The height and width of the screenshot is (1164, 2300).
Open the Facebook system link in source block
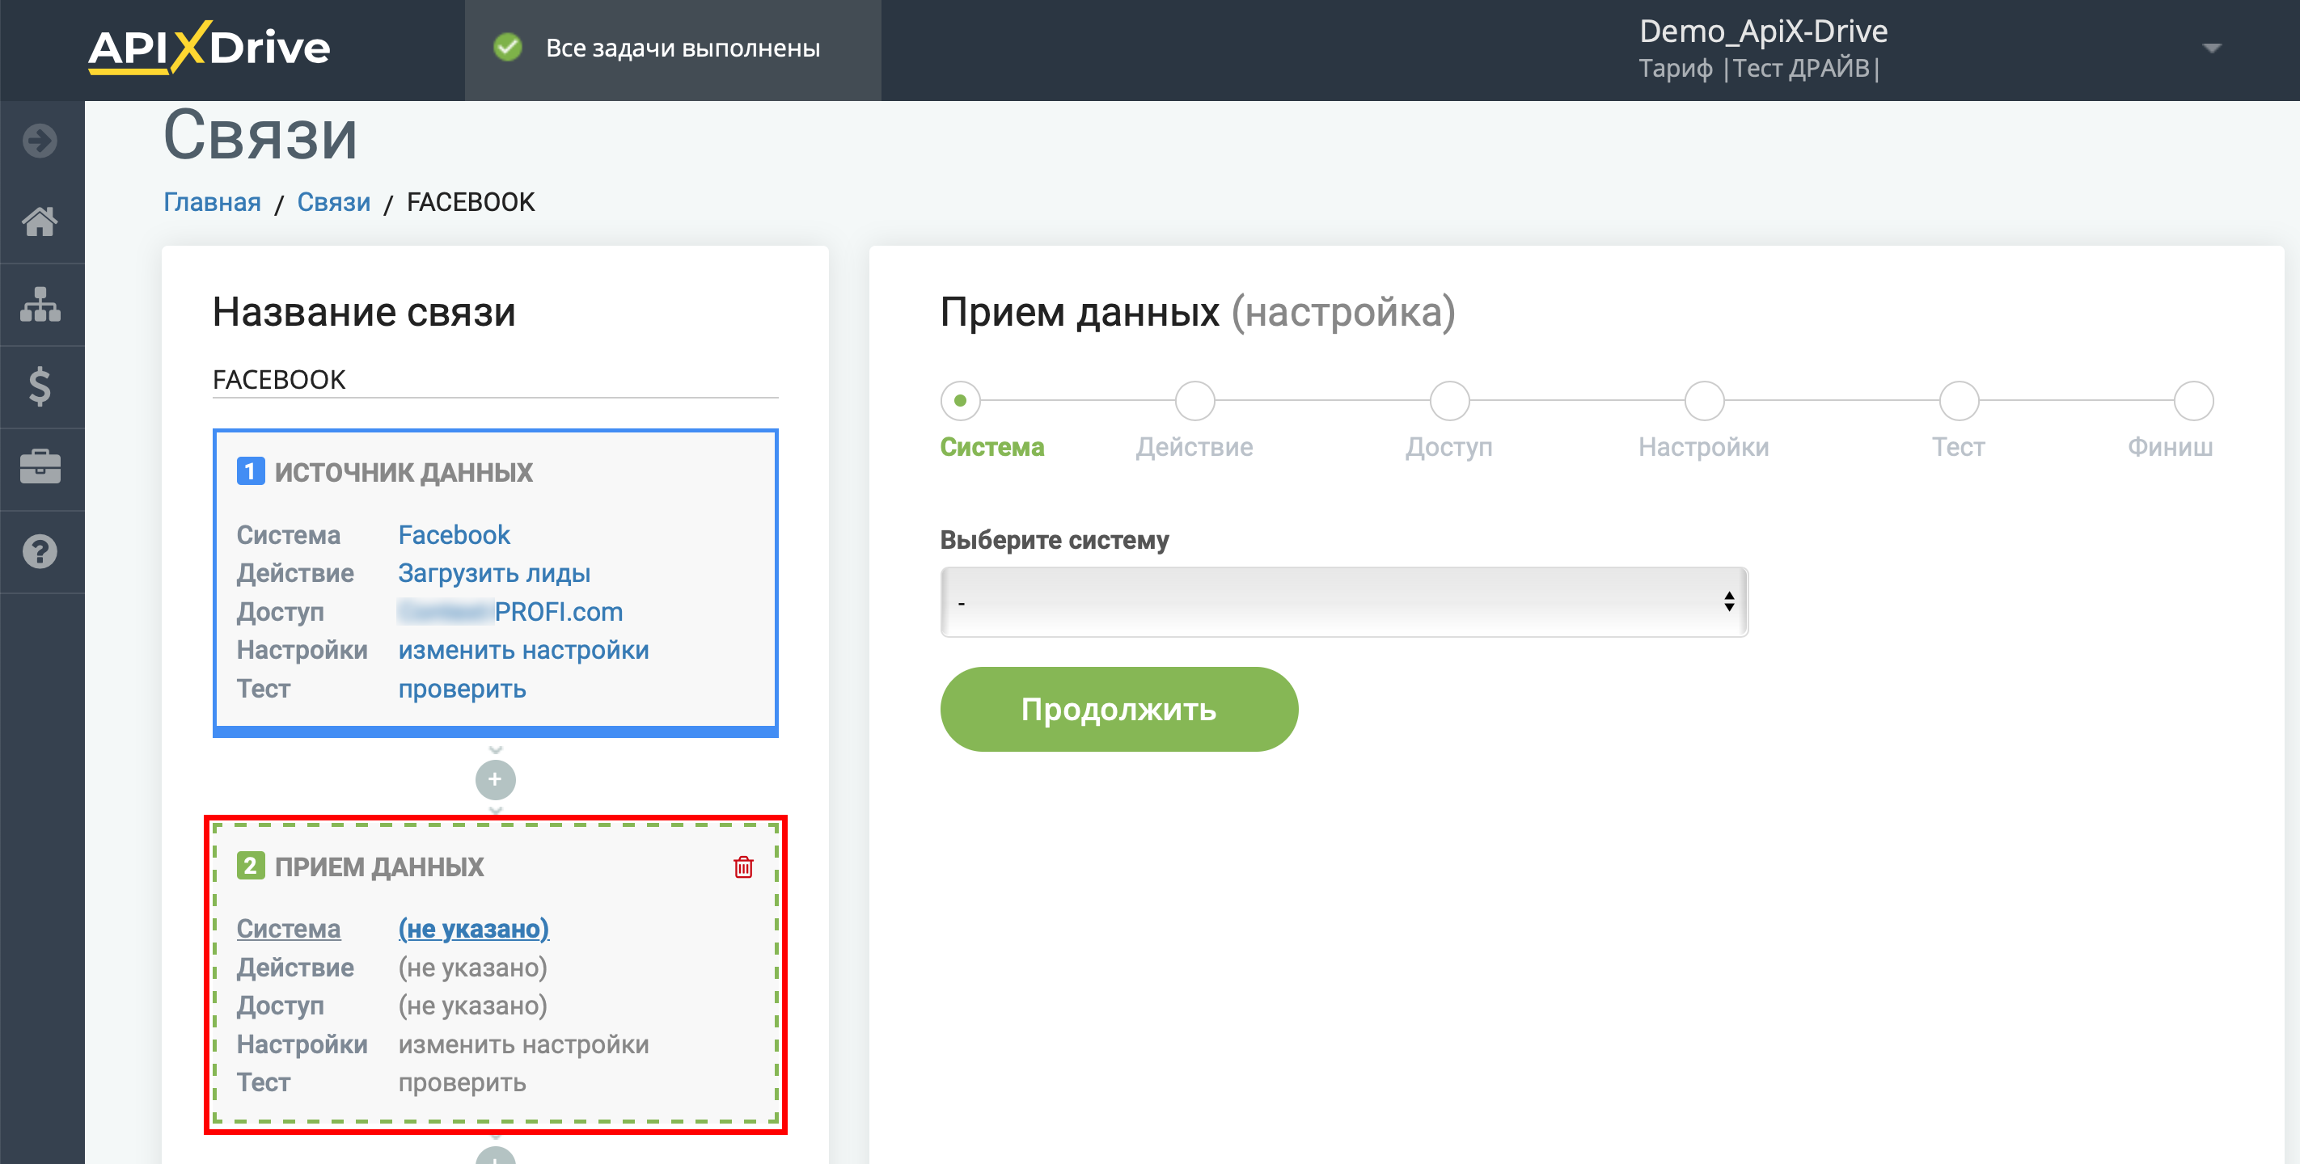pyautogui.click(x=454, y=534)
